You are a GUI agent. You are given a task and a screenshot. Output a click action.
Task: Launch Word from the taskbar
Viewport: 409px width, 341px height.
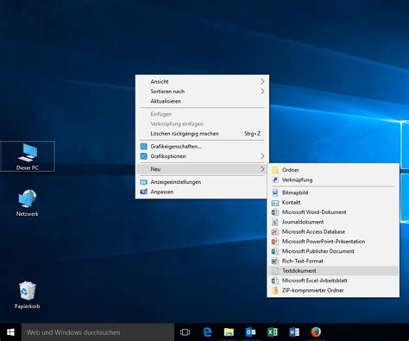tap(294, 332)
